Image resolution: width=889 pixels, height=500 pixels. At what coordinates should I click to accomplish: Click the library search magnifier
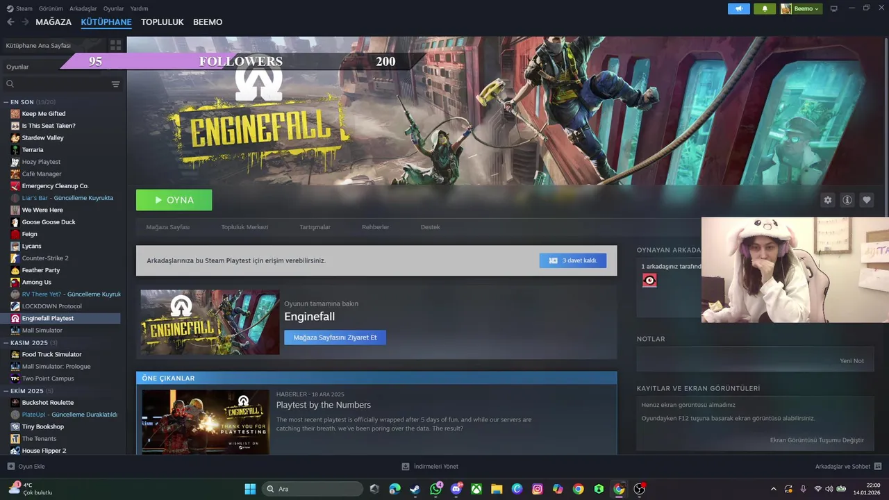[10, 84]
